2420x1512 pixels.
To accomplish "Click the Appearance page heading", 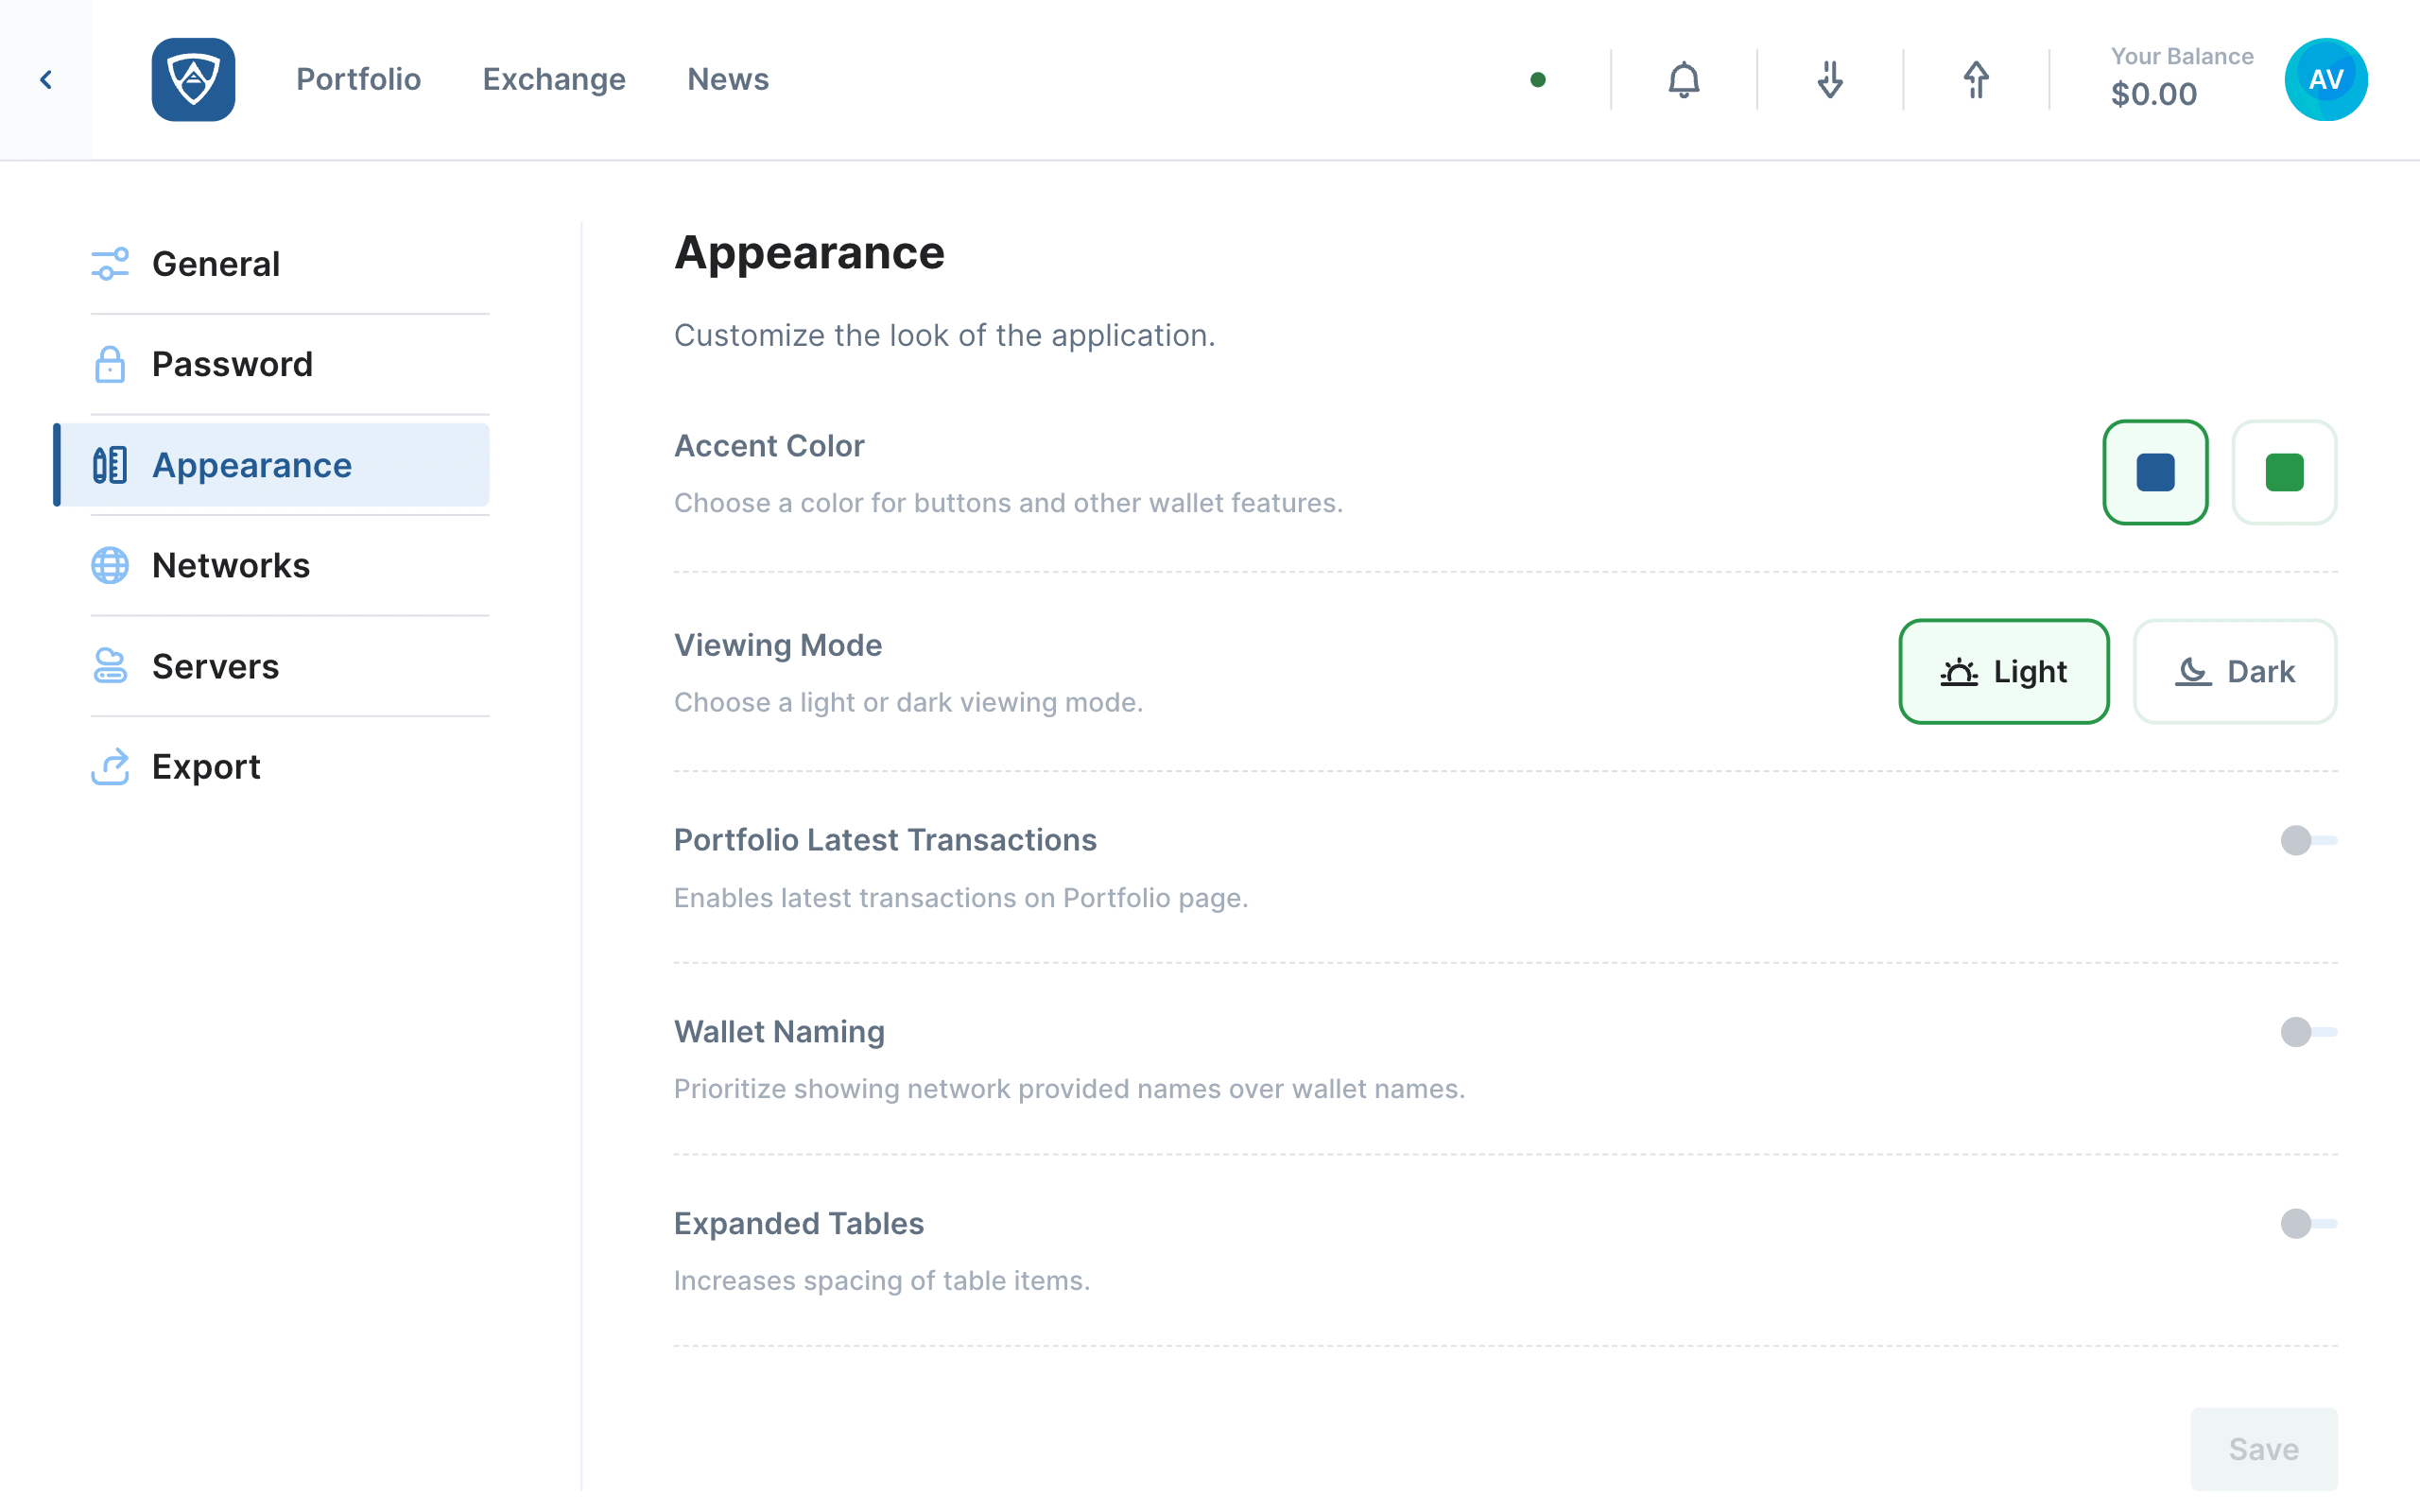I will 809,253.
